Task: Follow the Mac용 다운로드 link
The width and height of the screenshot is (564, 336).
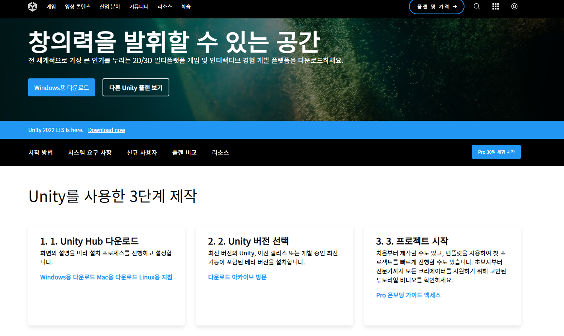Action: [x=117, y=277]
